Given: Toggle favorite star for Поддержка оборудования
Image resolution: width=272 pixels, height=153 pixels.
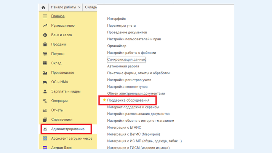Looking at the screenshot, I should [x=104, y=100].
